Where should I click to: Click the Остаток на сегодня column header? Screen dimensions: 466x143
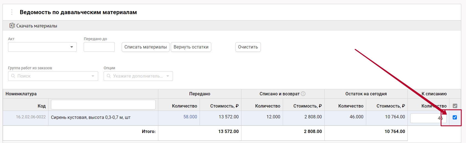[366, 94]
